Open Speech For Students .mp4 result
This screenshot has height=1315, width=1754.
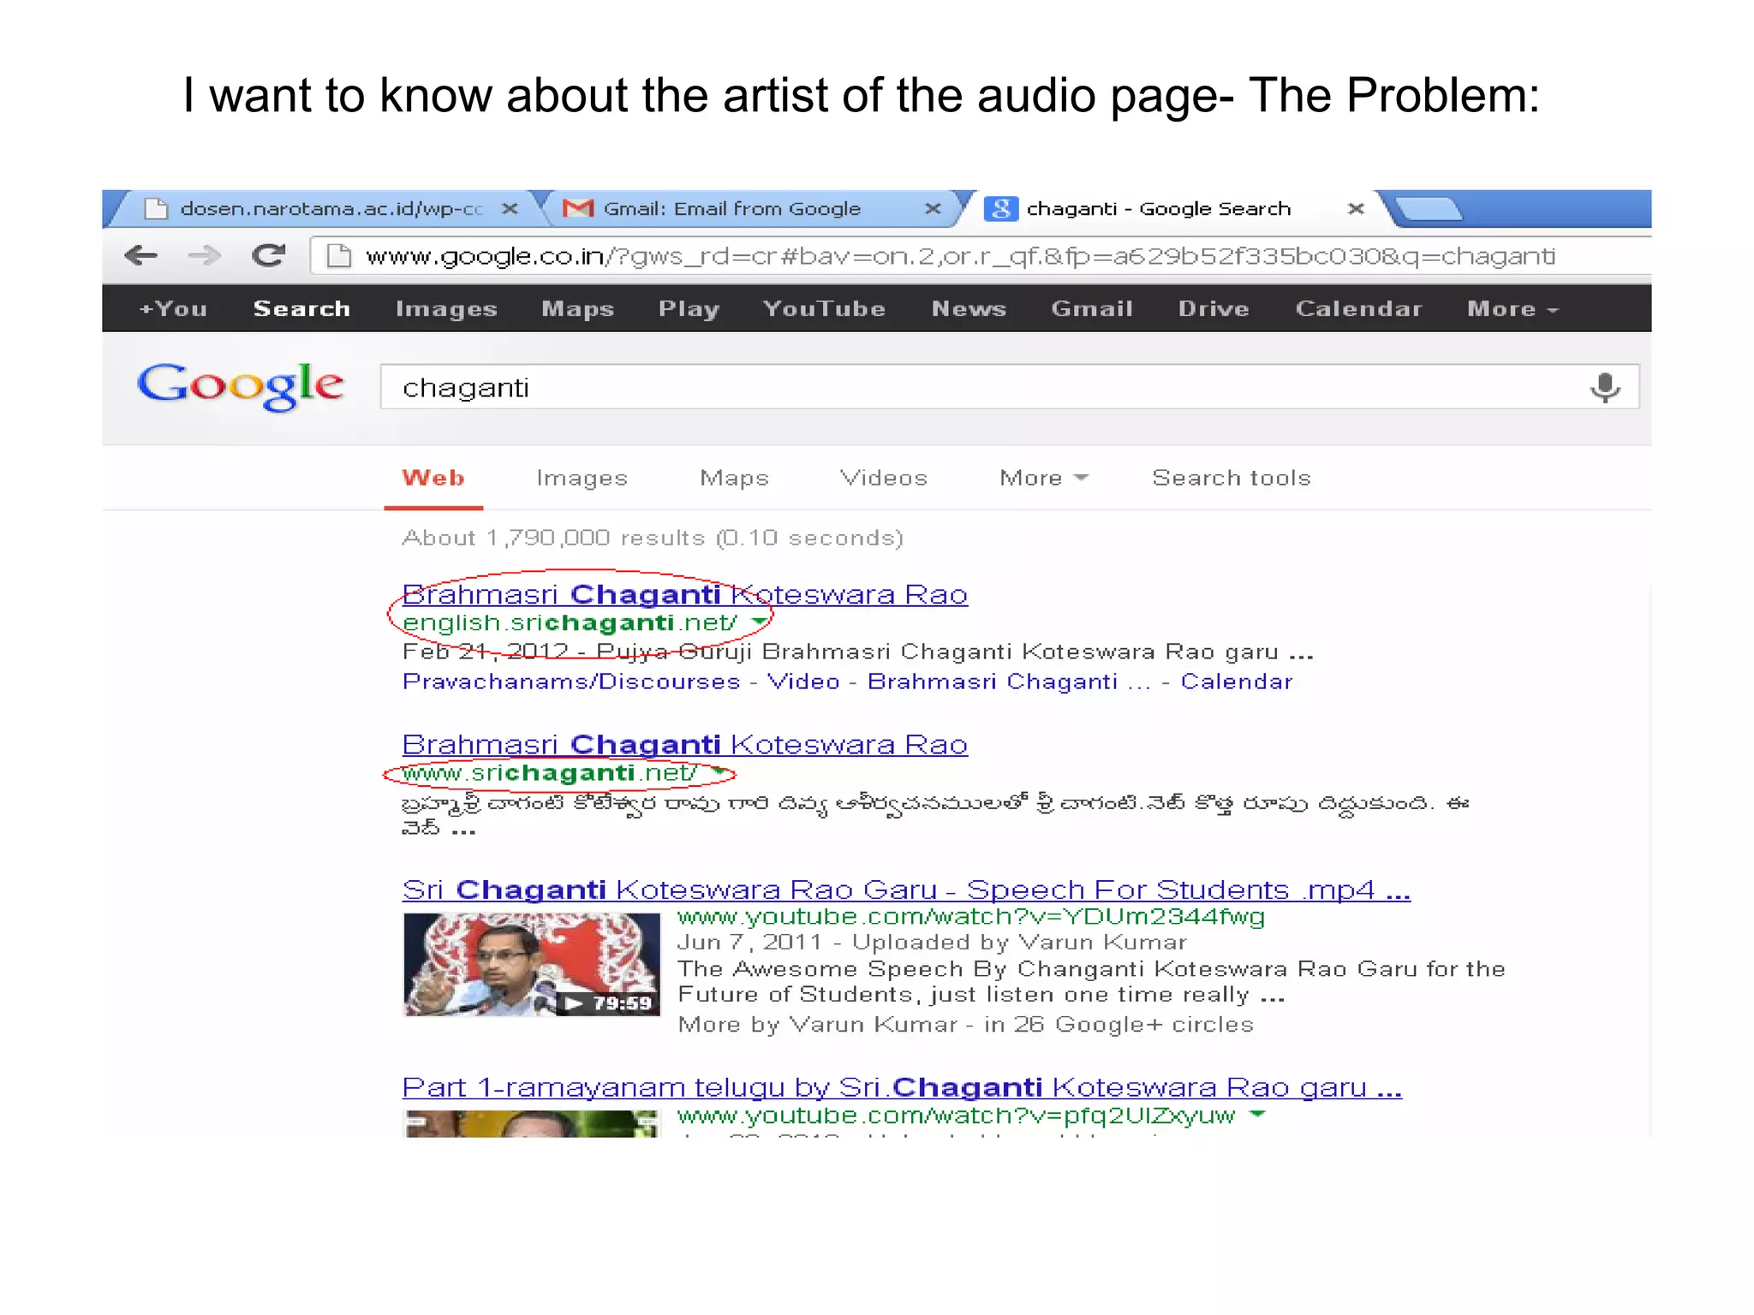pyautogui.click(x=906, y=890)
